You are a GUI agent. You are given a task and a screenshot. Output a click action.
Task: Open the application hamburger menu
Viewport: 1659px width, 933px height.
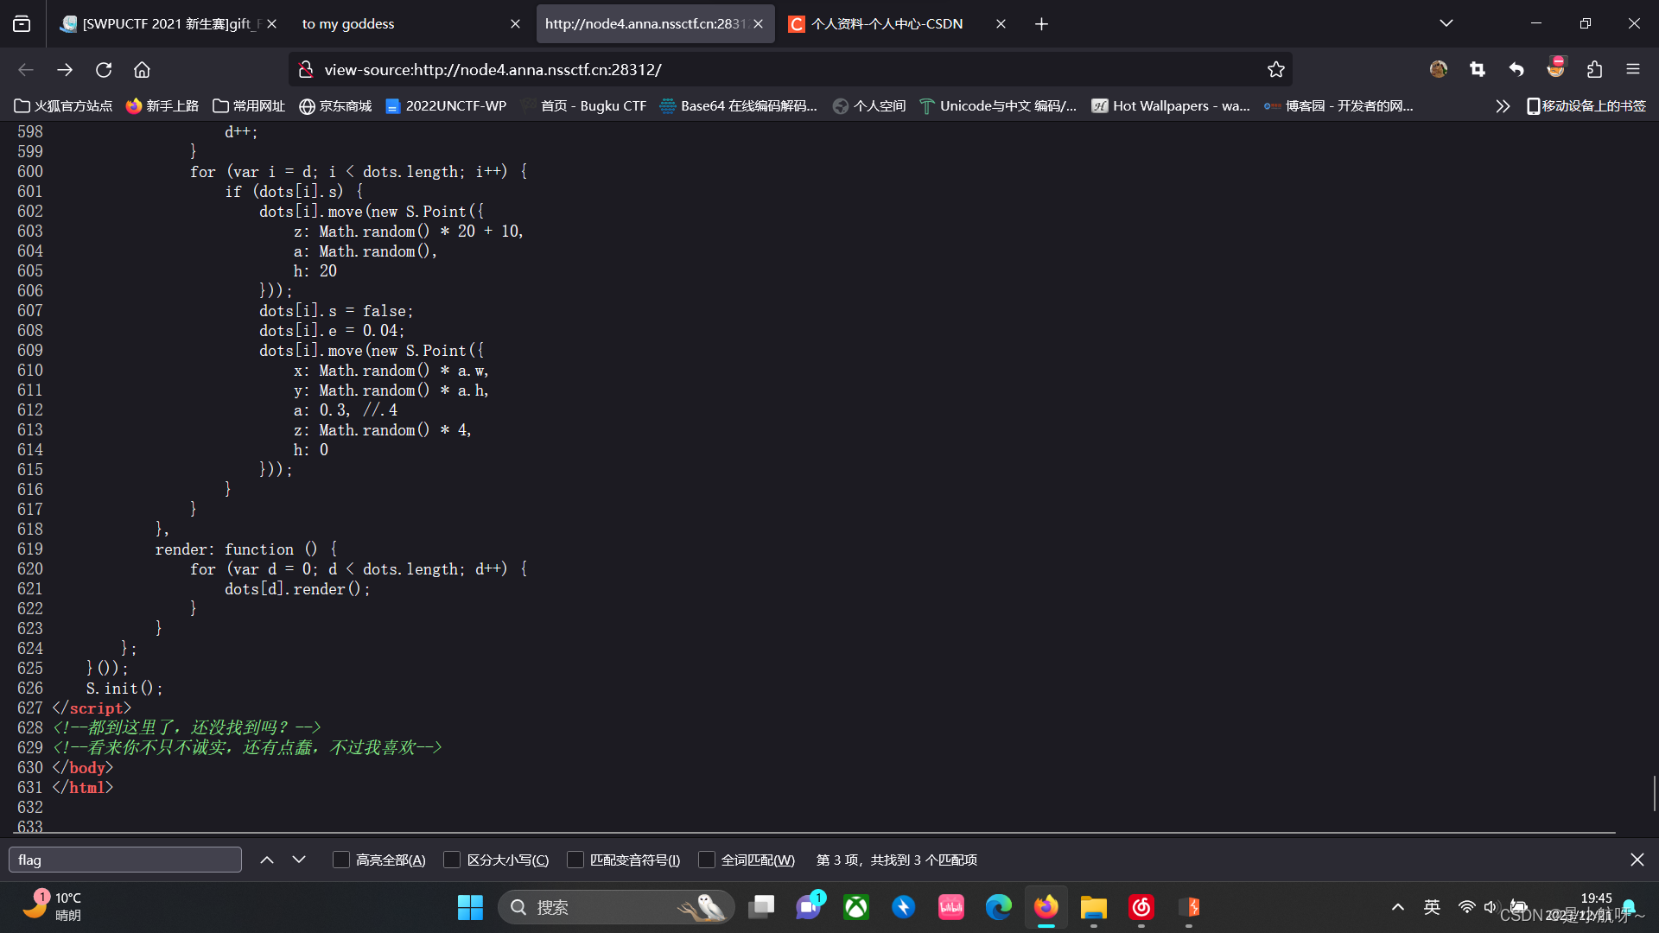coord(1634,69)
